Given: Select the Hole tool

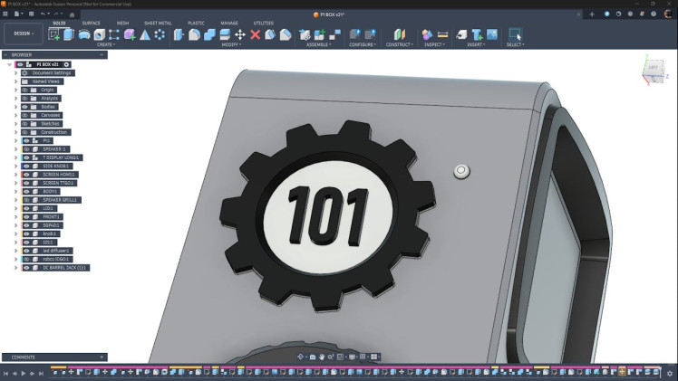Looking at the screenshot, I should [100, 34].
